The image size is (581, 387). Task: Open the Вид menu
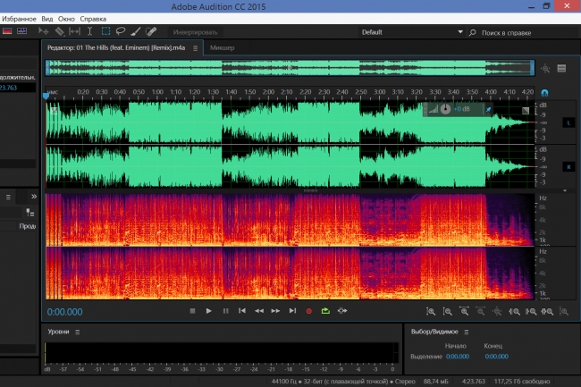click(47, 19)
